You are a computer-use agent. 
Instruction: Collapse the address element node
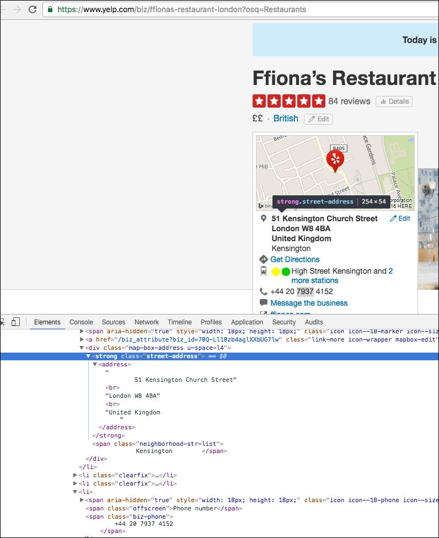(95, 365)
